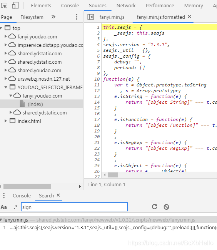Click line number 10 in gutter
This screenshot has height=250, width=217.
(97, 79)
